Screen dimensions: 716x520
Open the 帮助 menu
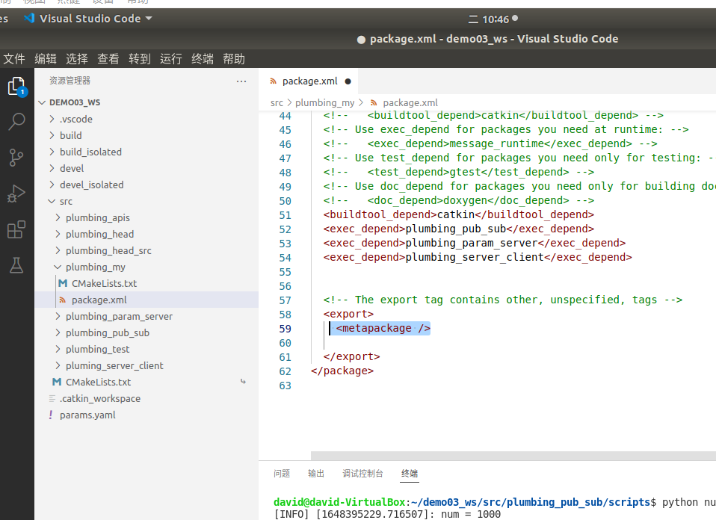tap(234, 59)
